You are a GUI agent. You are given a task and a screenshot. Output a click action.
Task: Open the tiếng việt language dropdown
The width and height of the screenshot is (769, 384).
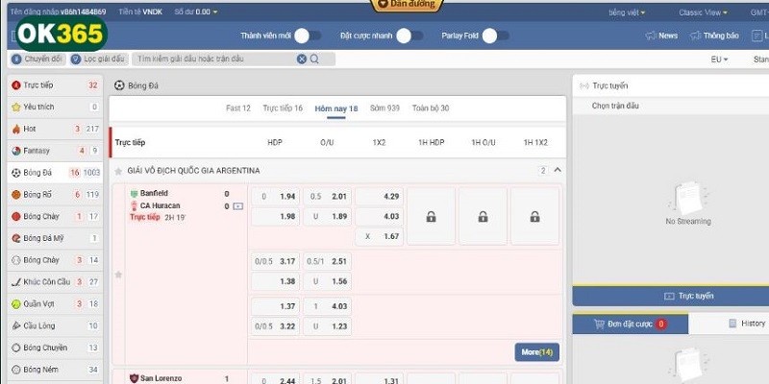627,12
